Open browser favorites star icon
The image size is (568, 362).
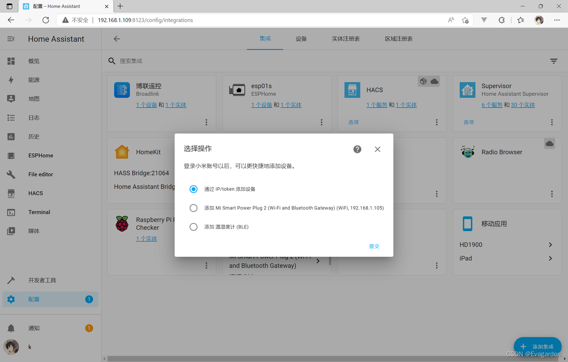(x=465, y=20)
